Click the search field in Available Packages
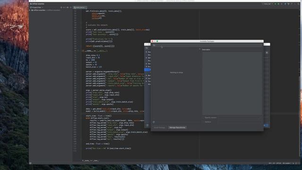 pyautogui.click(x=207, y=45)
